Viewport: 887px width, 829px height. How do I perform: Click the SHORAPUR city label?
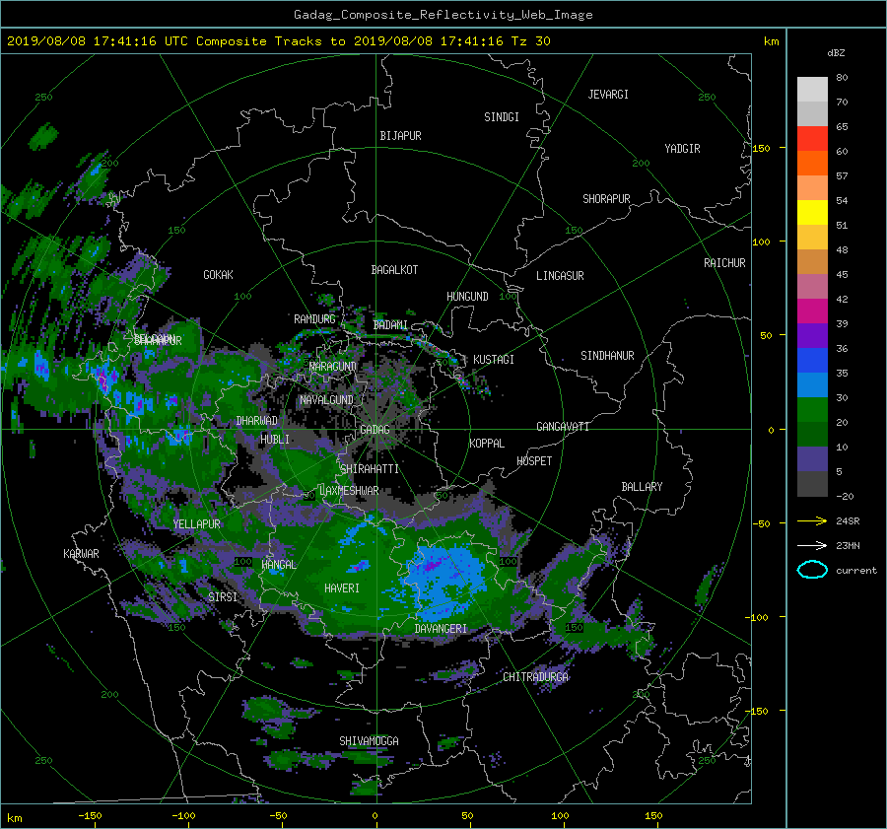(606, 199)
